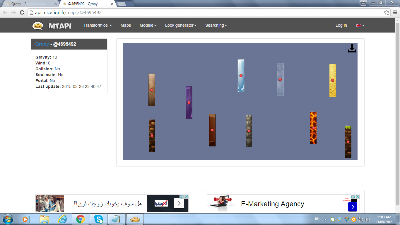Select the ice ground block

pos(241,76)
